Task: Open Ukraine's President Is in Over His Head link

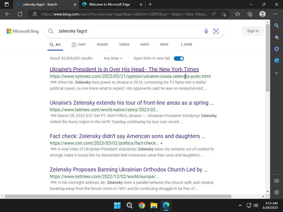Action: 124,69
